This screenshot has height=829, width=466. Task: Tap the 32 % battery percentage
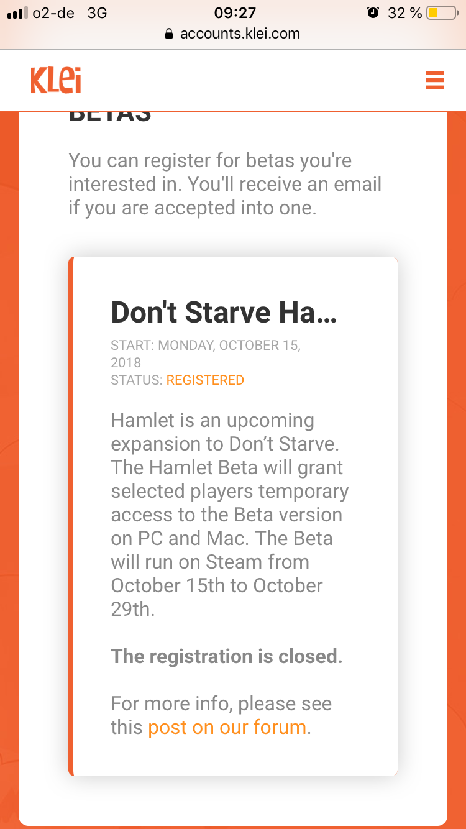[x=404, y=12]
